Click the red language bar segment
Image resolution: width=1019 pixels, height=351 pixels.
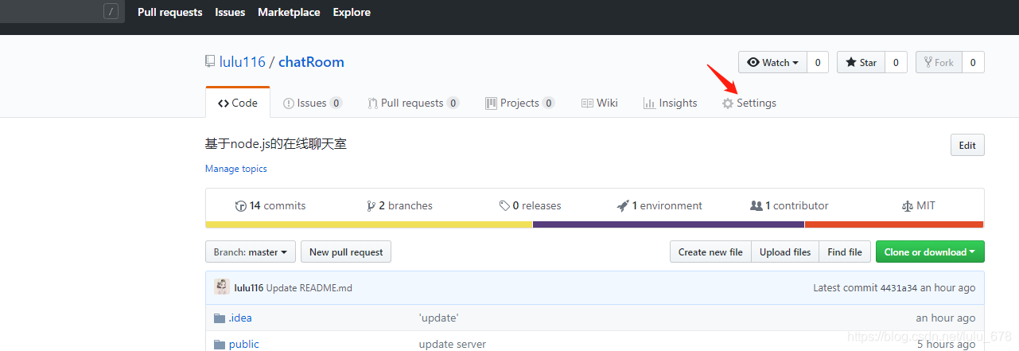click(x=894, y=224)
